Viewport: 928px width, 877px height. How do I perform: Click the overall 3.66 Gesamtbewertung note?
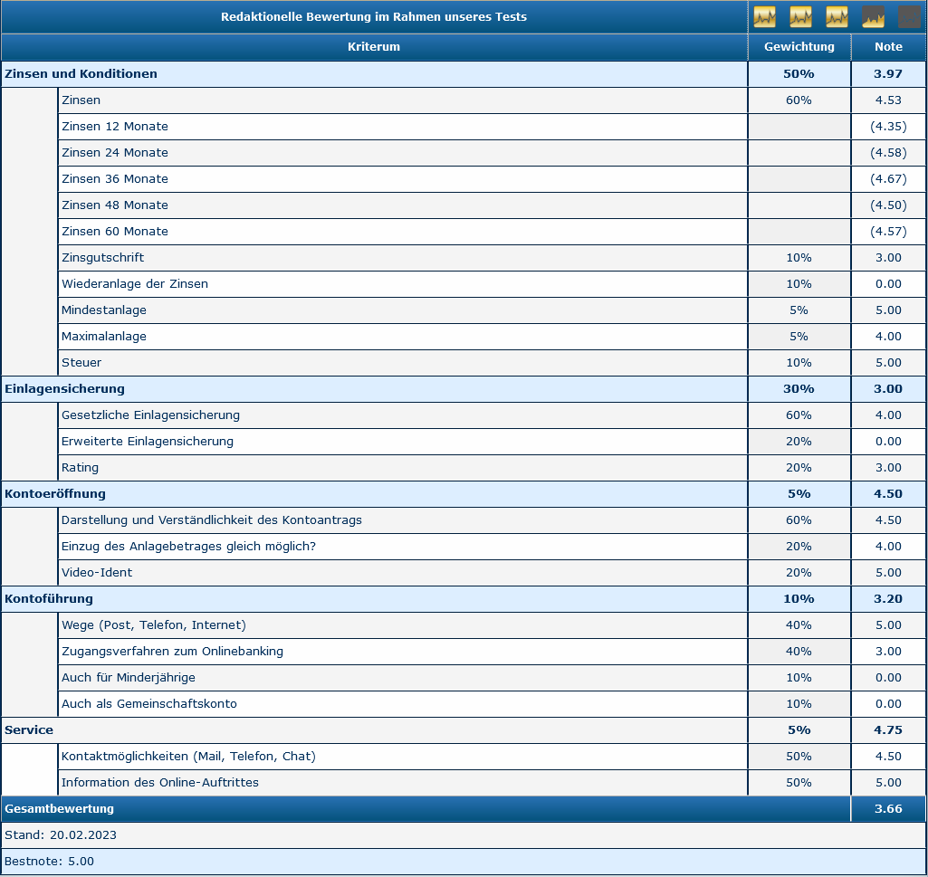[888, 809]
